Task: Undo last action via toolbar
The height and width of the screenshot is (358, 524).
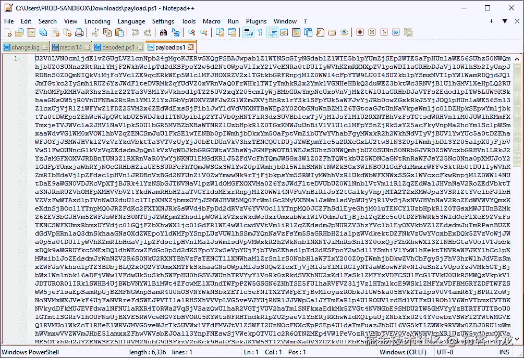Action: coord(136,32)
